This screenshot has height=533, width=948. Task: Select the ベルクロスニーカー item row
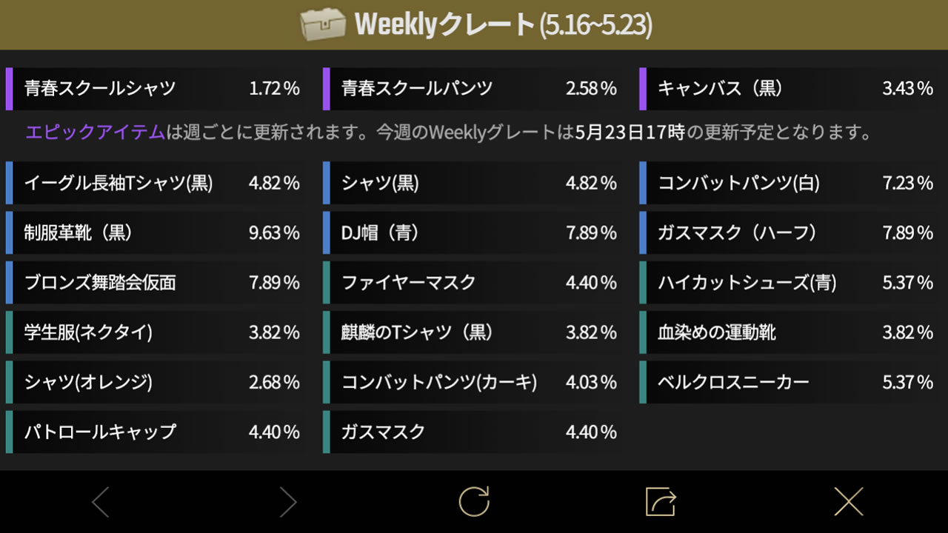pyautogui.click(x=790, y=382)
